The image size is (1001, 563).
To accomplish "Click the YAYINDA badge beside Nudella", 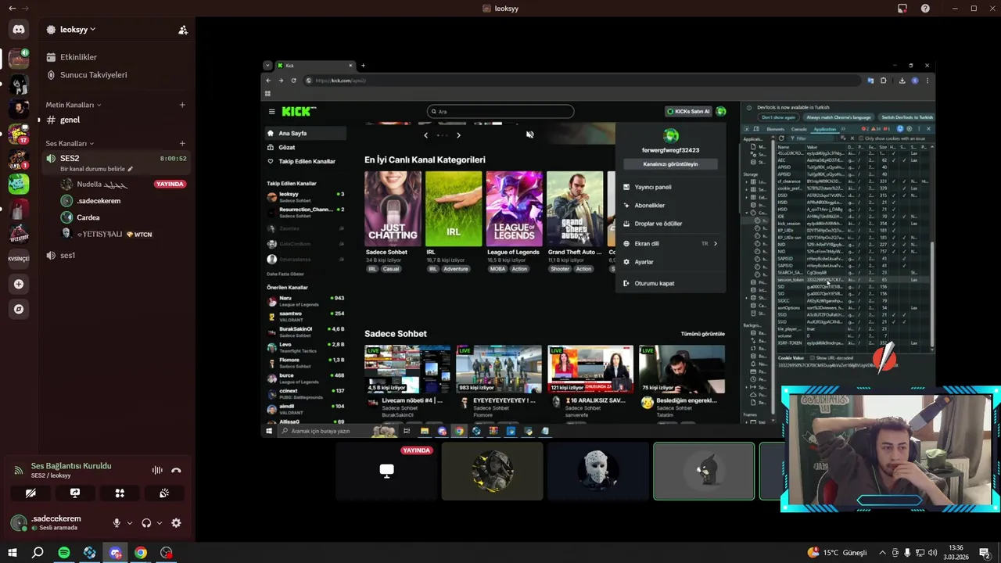I will [170, 185].
